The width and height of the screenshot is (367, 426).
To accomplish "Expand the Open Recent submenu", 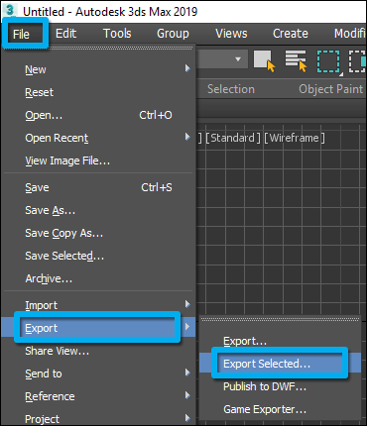I will [x=187, y=137].
